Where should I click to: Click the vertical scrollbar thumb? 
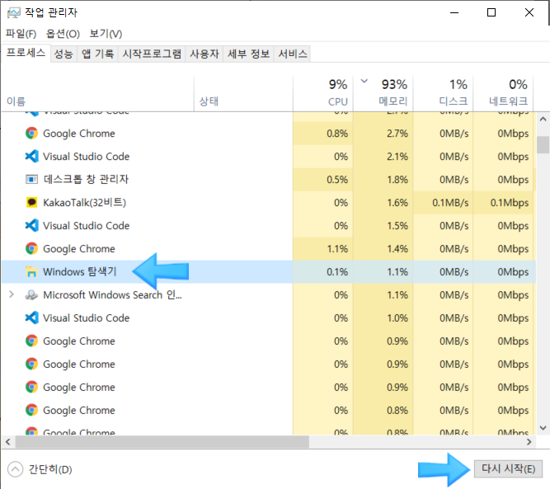(543, 145)
